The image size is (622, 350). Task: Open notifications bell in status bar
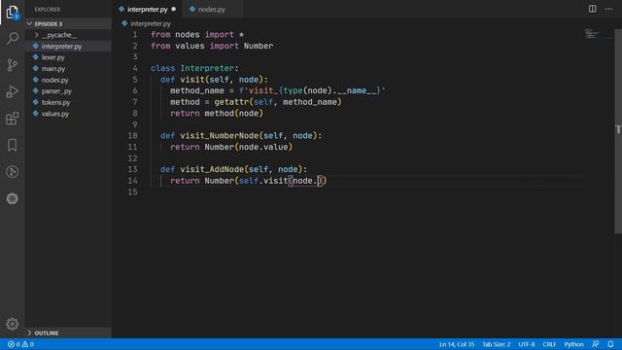pos(610,344)
